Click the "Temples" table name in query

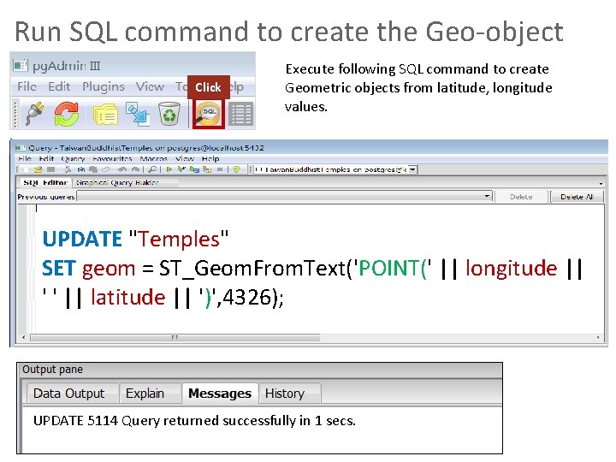179,239
